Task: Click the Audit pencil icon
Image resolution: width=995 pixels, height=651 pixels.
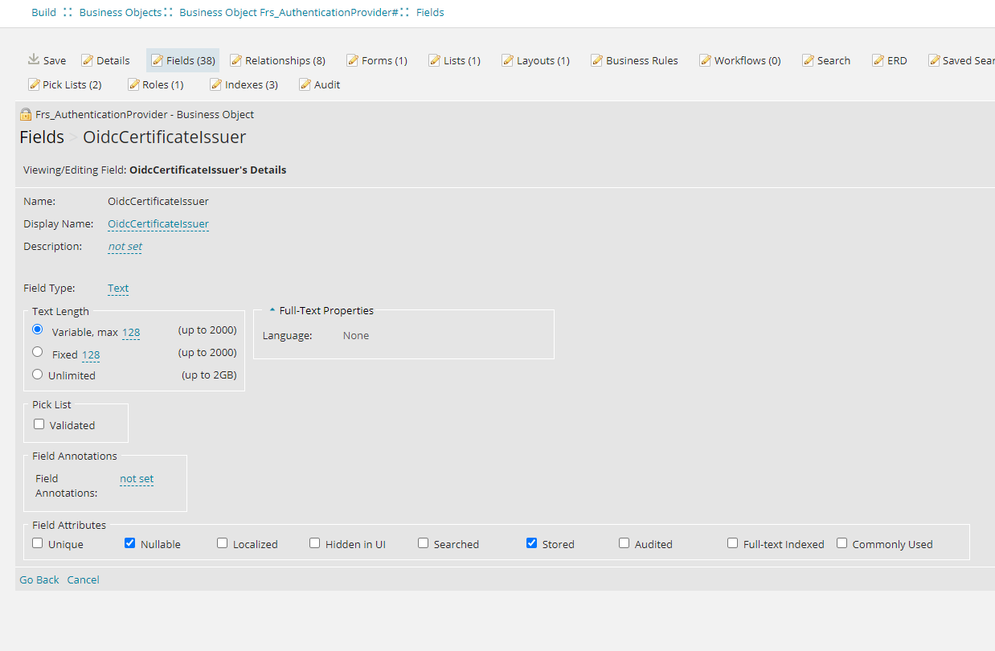Action: 305,84
